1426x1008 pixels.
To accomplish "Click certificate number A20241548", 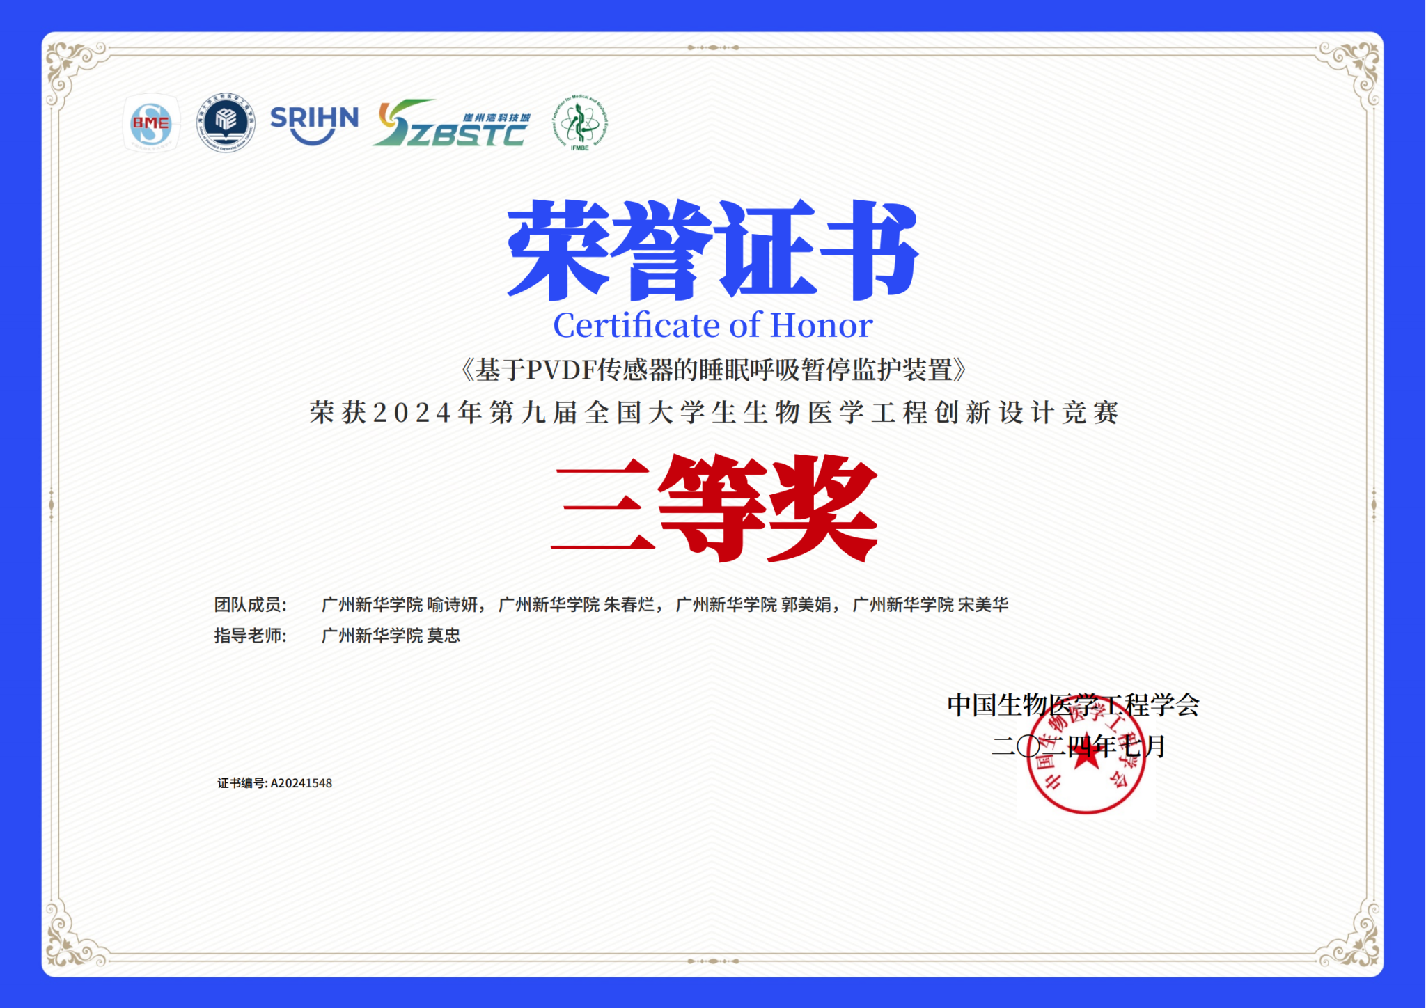I will click(301, 783).
